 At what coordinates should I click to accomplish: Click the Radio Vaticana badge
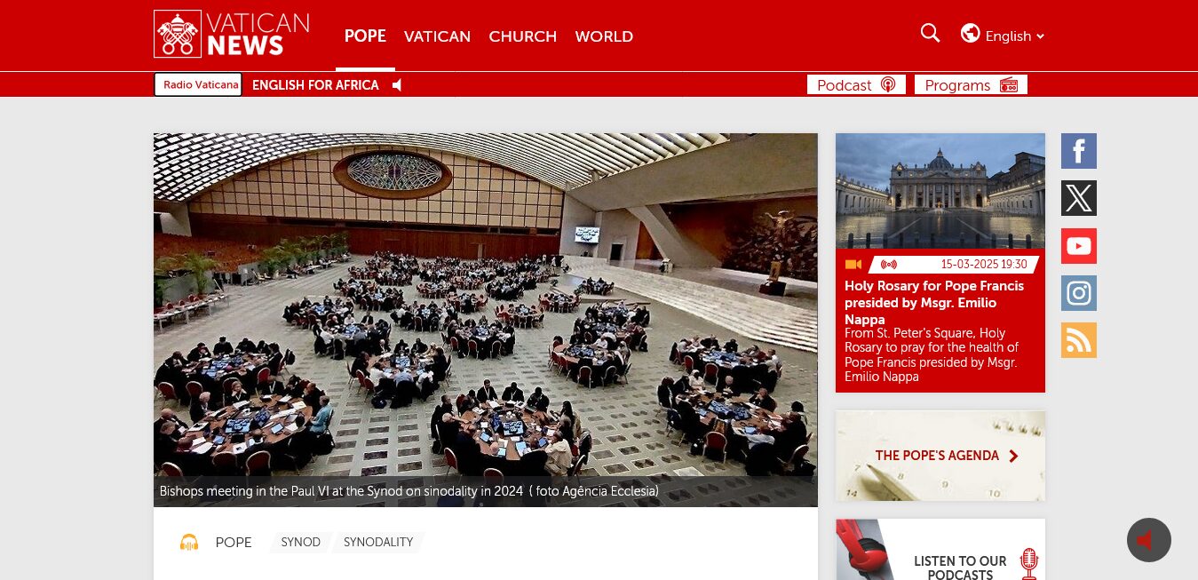(198, 84)
